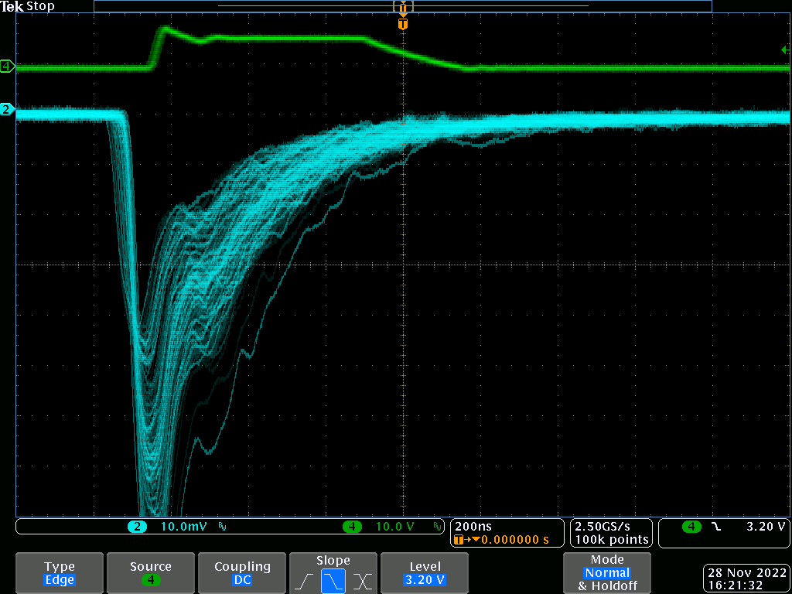The height and width of the screenshot is (594, 792).
Task: Select the falling edge slope icon
Action: pyautogui.click(x=333, y=580)
